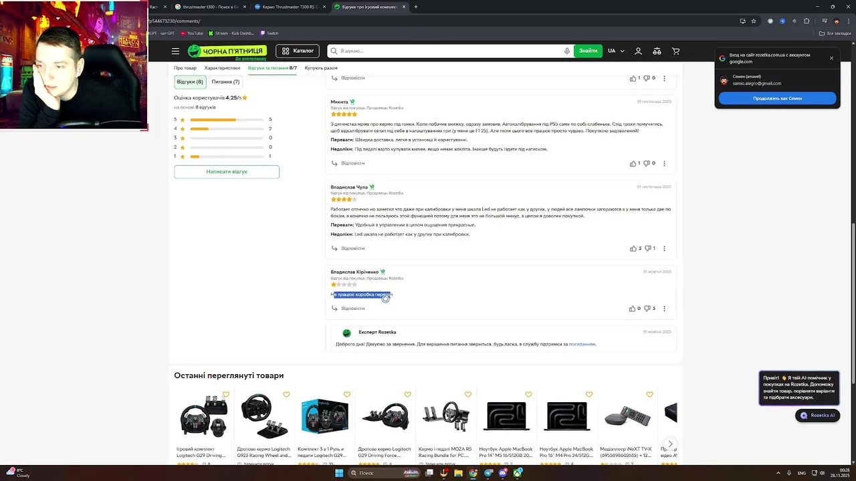Filter reviews by the five-star rating bar
856x481 pixels.
pyautogui.click(x=227, y=120)
